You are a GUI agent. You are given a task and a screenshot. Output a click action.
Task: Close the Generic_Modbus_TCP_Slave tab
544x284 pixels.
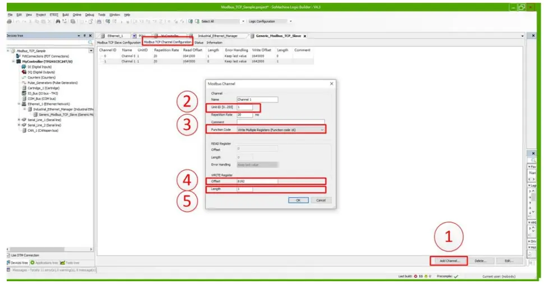(305, 36)
